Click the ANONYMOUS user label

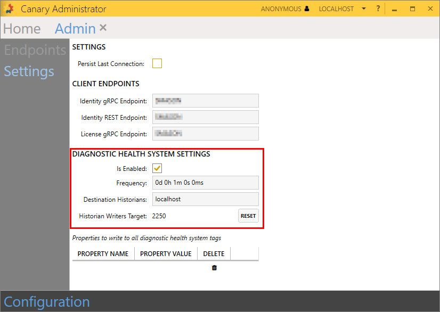[x=281, y=9]
